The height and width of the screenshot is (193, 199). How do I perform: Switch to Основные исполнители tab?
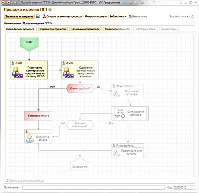[85, 29]
